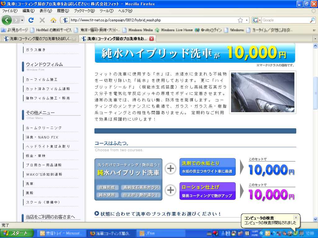This screenshot has height=238, width=318.
Task: Open the list-all-tabs dropdown arrow
Action: click(x=315, y=39)
